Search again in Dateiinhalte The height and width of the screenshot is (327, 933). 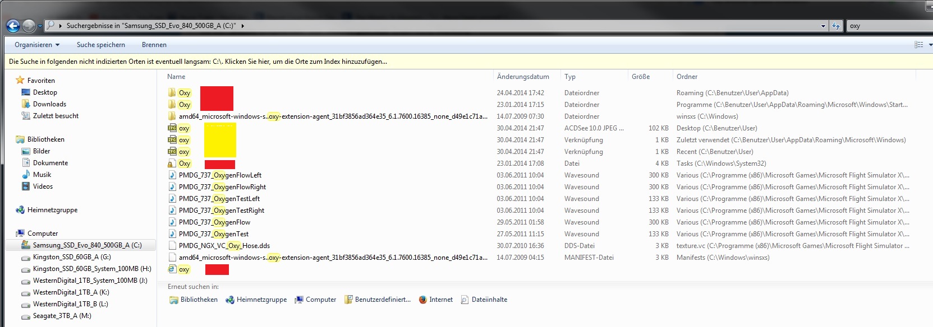point(484,300)
